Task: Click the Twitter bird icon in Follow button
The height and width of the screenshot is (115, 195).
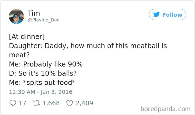Action: coord(157,15)
